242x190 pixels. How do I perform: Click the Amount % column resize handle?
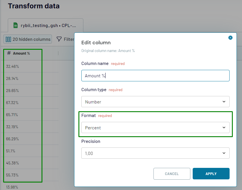click(58, 53)
